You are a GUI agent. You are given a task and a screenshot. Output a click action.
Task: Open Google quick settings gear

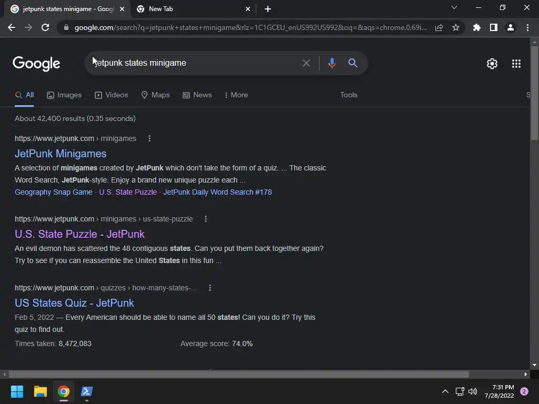[x=492, y=64]
